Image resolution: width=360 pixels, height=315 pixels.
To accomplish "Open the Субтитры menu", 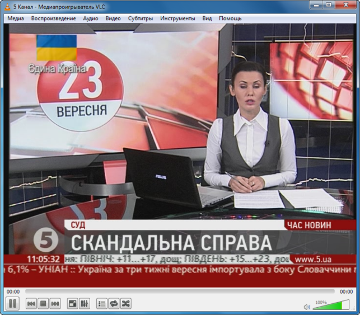I will [x=141, y=18].
